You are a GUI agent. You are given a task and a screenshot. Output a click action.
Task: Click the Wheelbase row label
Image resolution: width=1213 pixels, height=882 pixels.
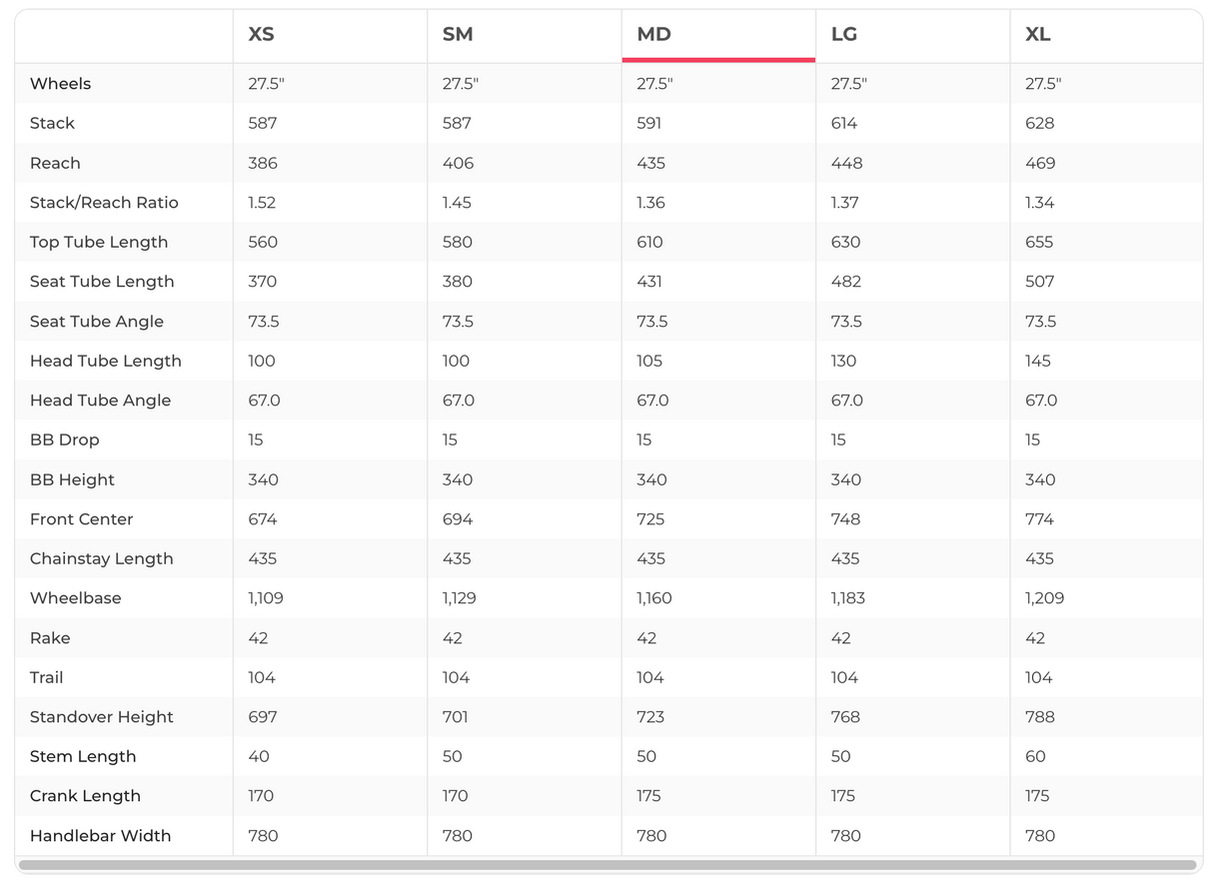pos(75,598)
